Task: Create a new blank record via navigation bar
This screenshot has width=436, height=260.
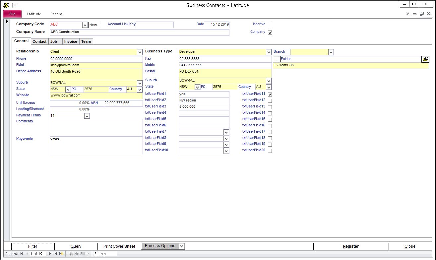Action: coord(61,254)
